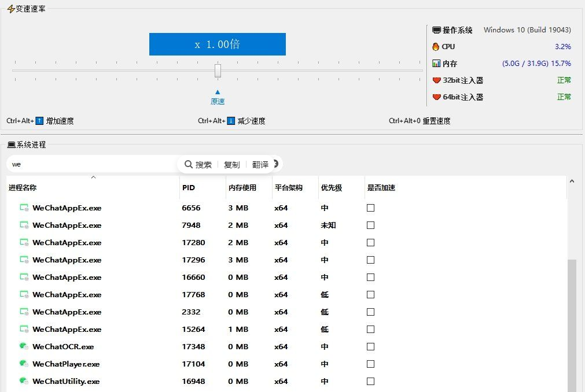Select the WeChatUtility.exe process name

point(66,381)
